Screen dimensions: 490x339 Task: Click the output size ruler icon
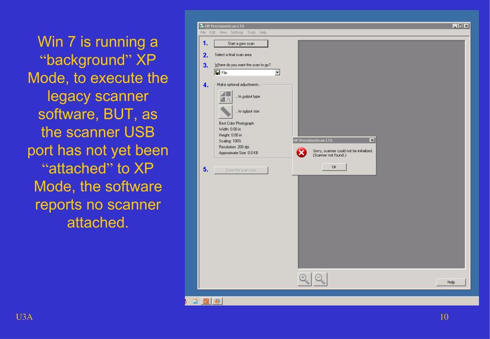(225, 112)
